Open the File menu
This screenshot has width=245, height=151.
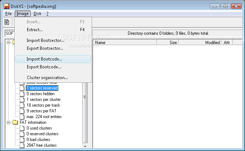point(9,14)
